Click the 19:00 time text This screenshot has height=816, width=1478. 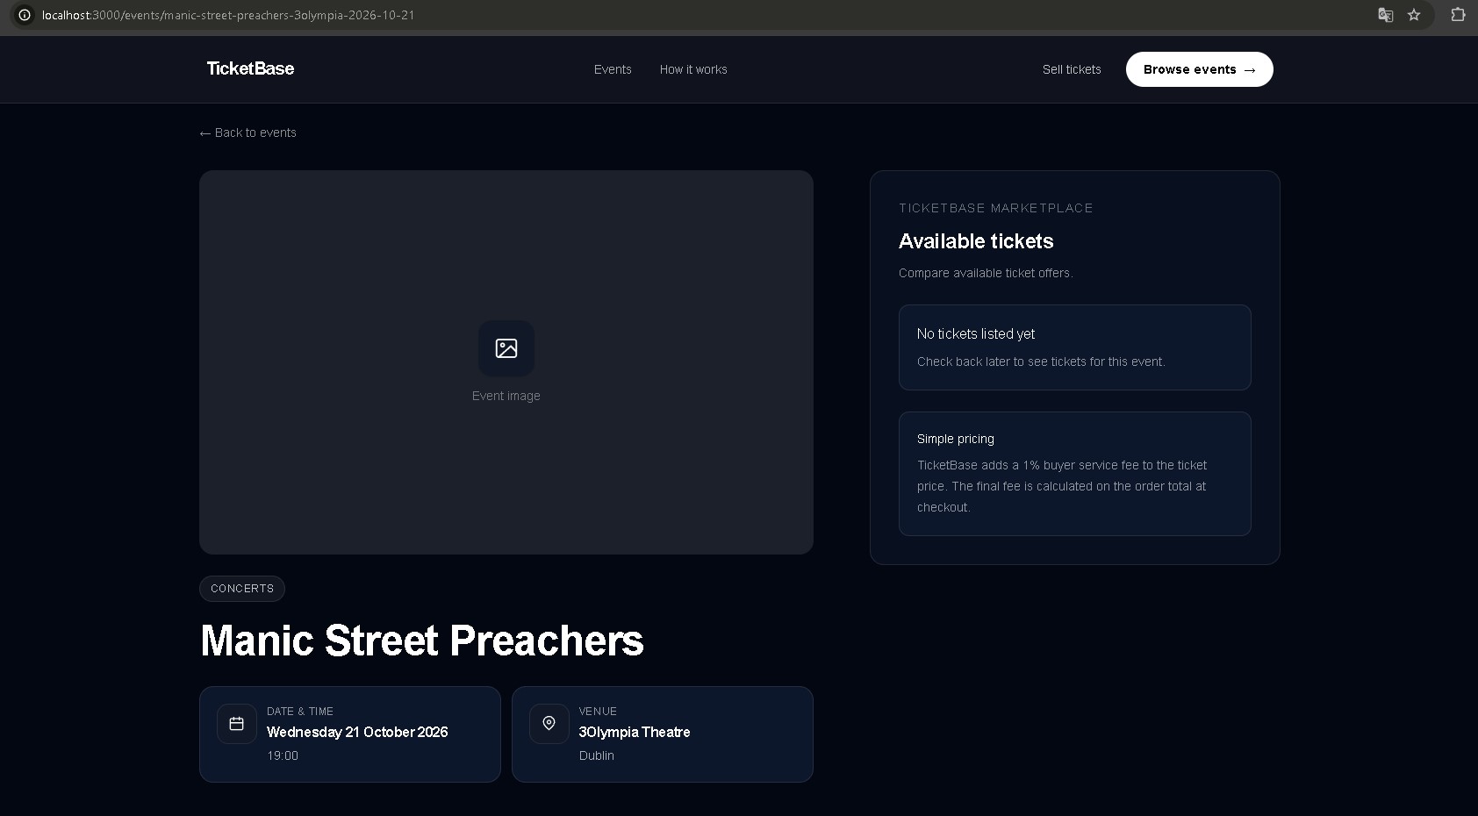(x=283, y=755)
